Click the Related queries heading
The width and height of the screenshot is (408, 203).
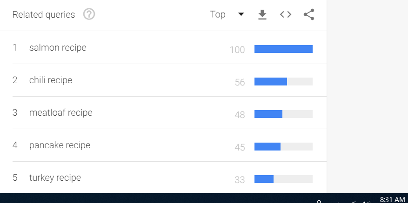(x=44, y=14)
